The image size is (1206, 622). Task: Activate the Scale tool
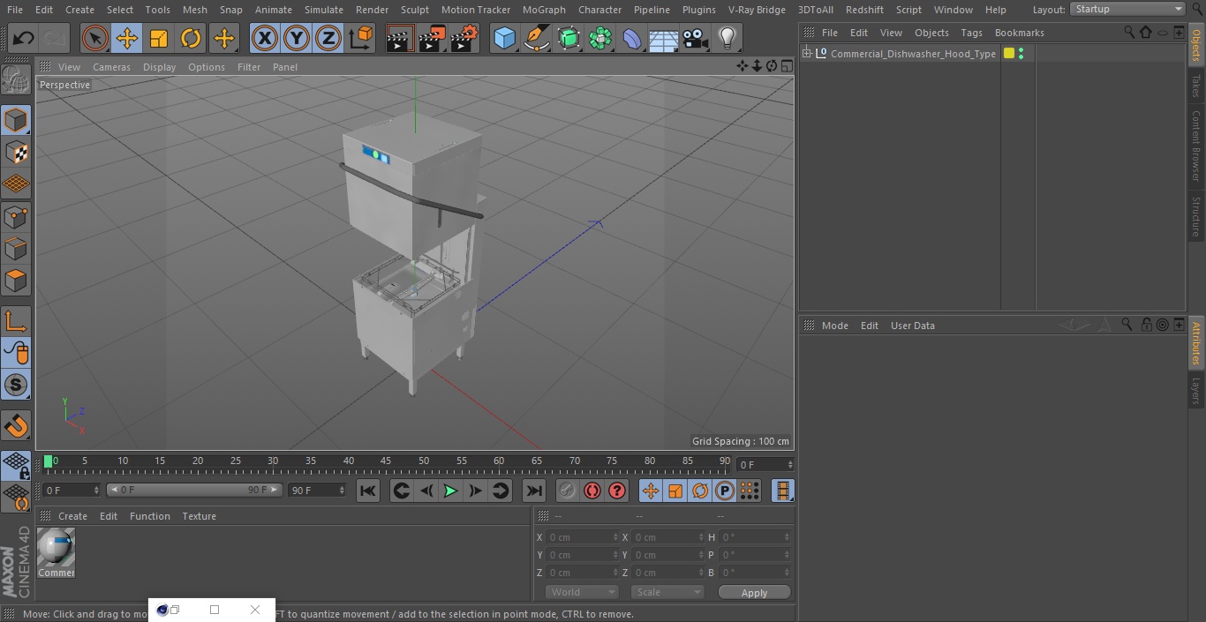(x=159, y=38)
